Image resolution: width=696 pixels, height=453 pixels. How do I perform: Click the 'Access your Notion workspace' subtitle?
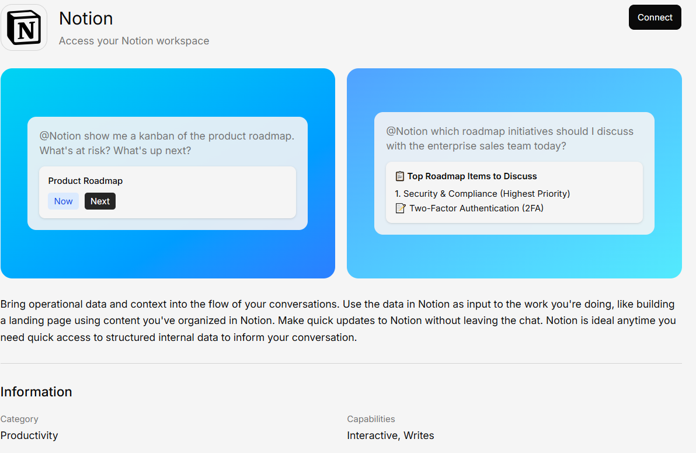pyautogui.click(x=134, y=41)
